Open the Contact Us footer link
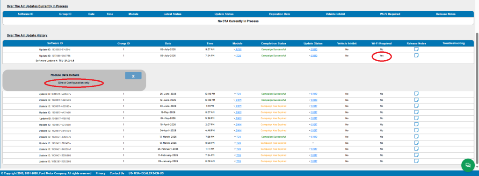The image size is (479, 176). tap(117, 173)
